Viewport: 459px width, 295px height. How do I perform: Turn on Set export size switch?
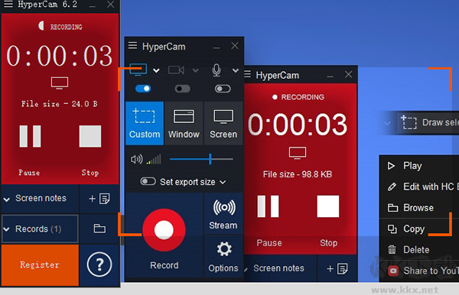point(148,182)
